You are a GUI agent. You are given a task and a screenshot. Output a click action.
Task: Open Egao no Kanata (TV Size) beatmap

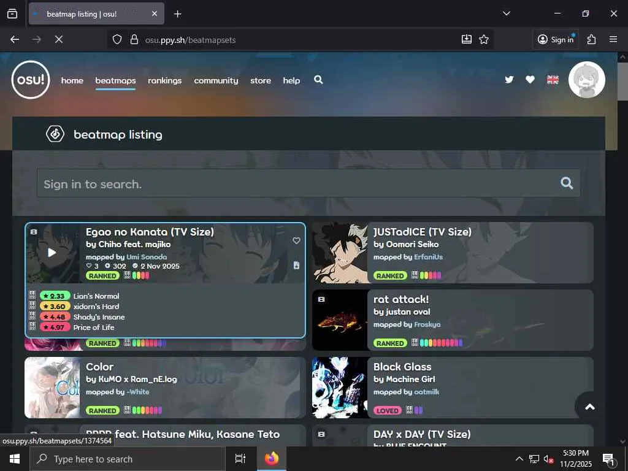(x=150, y=232)
